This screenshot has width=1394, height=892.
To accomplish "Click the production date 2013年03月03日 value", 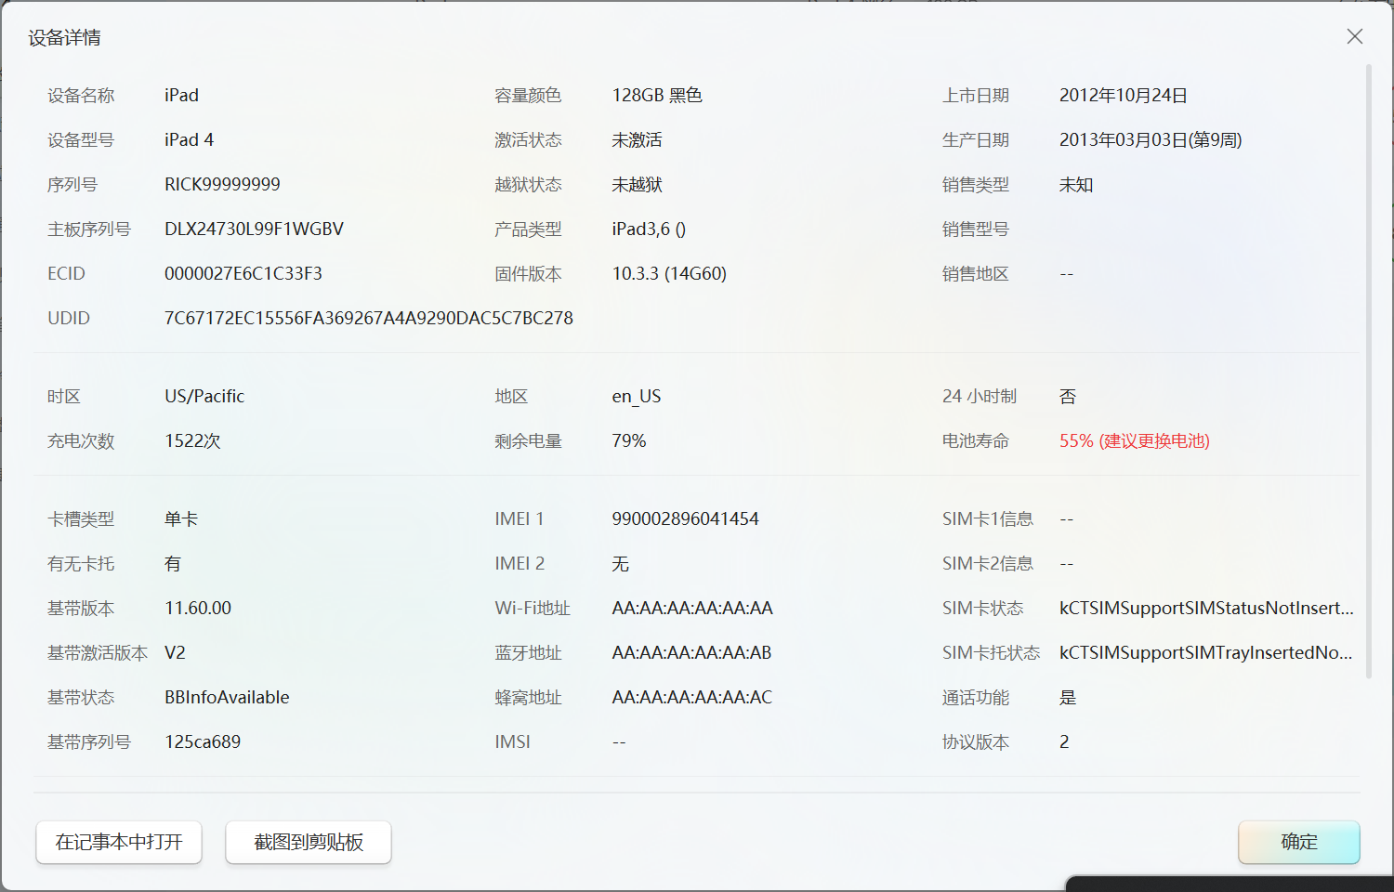I will click(1150, 140).
